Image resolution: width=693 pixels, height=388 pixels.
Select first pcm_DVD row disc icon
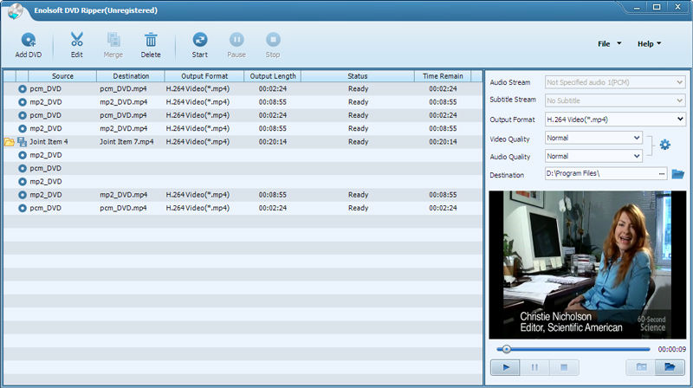(23, 89)
